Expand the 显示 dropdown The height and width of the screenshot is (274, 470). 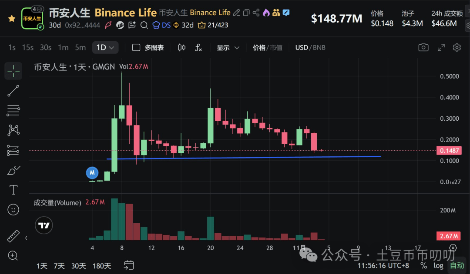click(228, 48)
